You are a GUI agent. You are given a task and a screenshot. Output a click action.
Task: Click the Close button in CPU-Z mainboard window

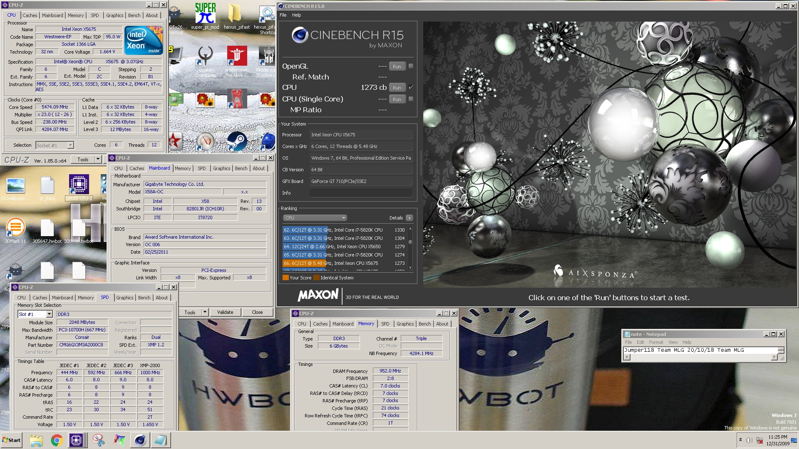(257, 312)
